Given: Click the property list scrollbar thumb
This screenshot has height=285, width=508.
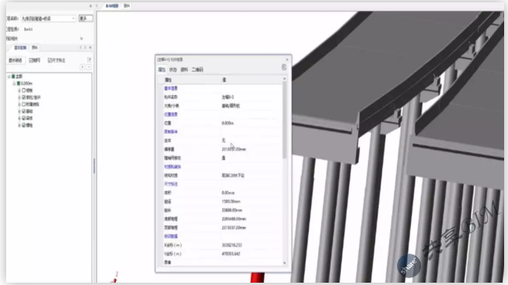Looking at the screenshot, I should coord(284,120).
